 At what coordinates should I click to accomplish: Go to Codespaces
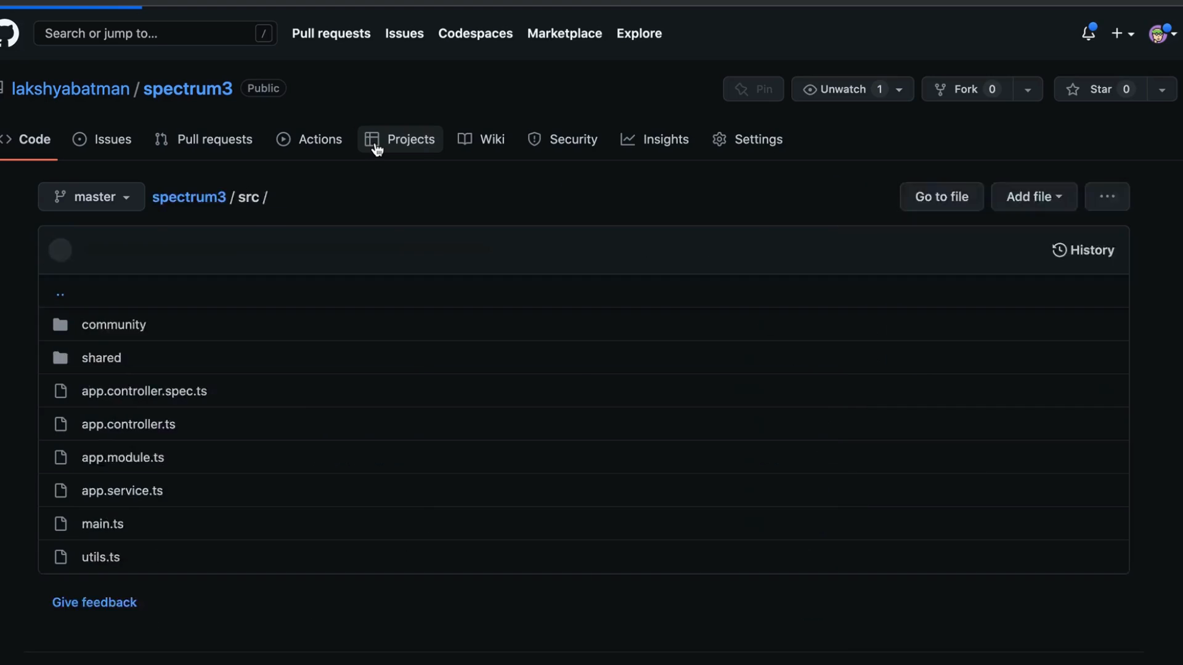point(475,33)
